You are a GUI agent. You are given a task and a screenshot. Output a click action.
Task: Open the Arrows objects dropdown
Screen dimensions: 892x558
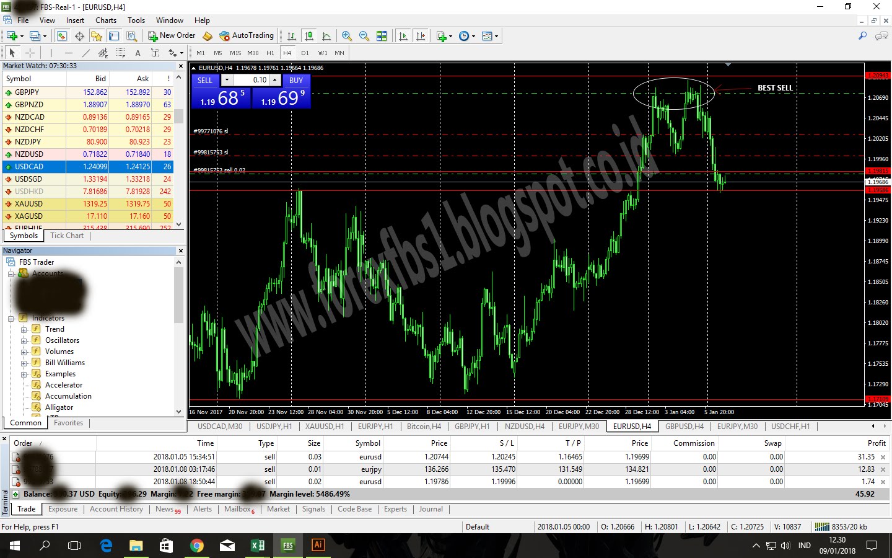click(x=176, y=53)
